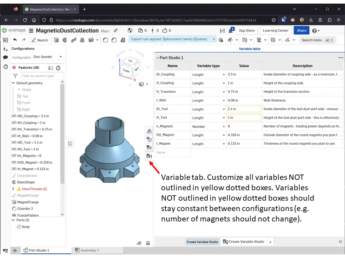Select the Sketch tool in toolbar
345x258 pixels.
coord(40,40)
